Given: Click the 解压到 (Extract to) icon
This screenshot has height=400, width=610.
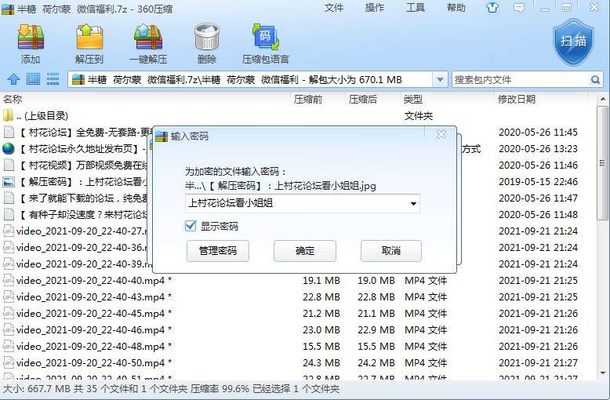Looking at the screenshot, I should click(89, 39).
